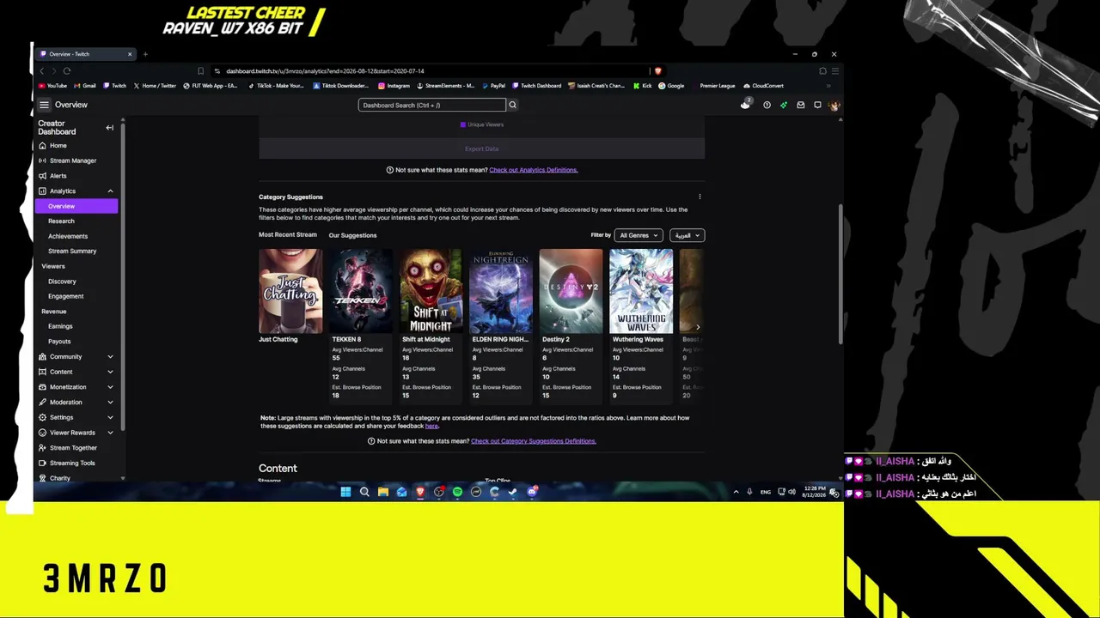Open the Destiny 2 category thumbnail
Screen dimensions: 1100x618
[x=571, y=291]
